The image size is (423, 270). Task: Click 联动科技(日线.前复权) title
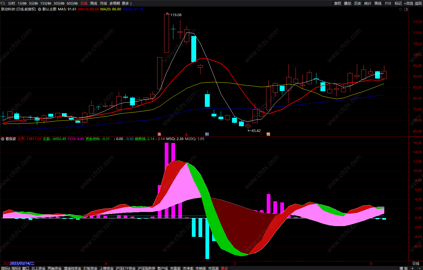click(x=19, y=9)
